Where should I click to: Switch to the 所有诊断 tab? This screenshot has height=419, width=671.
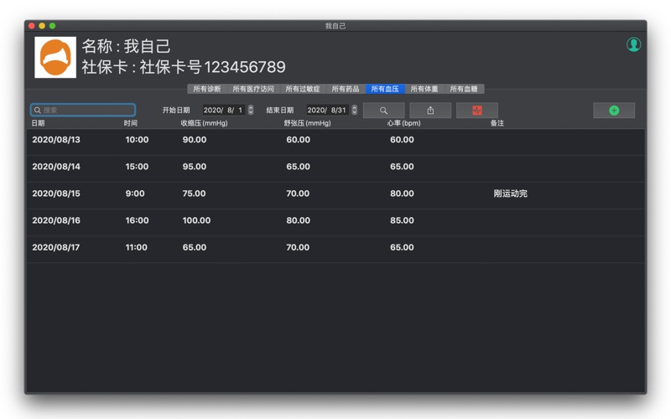(207, 89)
